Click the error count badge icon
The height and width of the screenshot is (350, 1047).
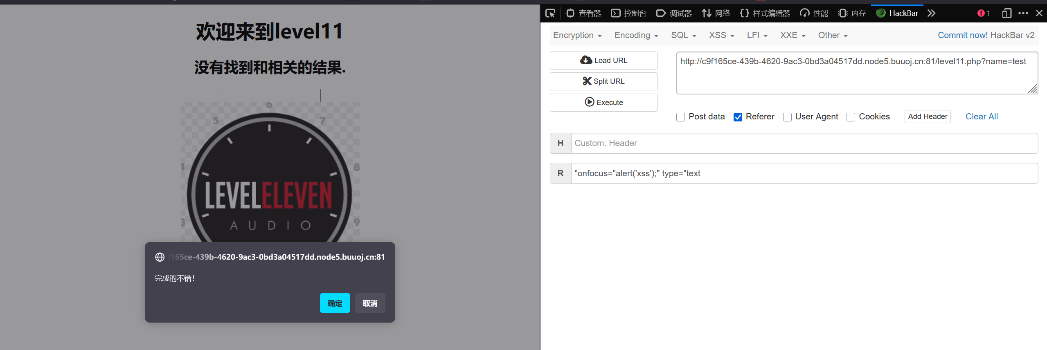coord(983,13)
